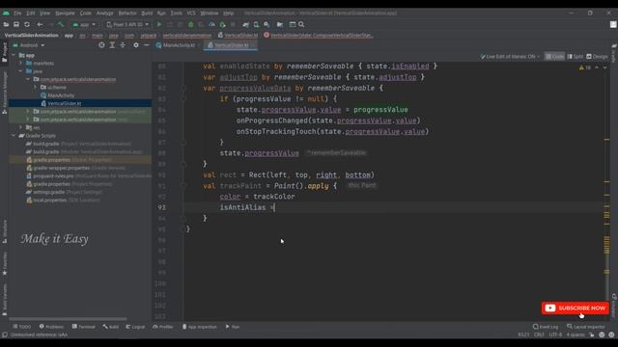Open the Layout Inspector
Viewport: 618px width, 347px height.
[585, 327]
